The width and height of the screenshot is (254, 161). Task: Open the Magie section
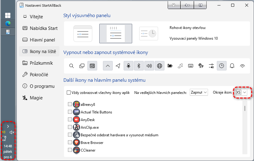(x=39, y=98)
